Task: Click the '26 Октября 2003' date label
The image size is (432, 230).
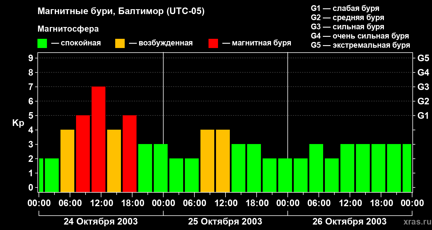Action: [x=349, y=222]
